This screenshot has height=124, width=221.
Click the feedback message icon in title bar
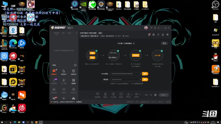coord(151,28)
